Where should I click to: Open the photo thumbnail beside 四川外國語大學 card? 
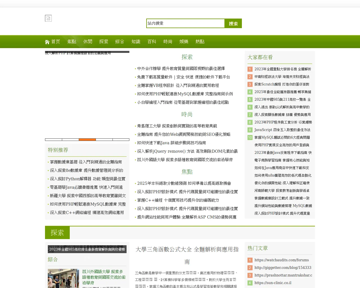64,278
